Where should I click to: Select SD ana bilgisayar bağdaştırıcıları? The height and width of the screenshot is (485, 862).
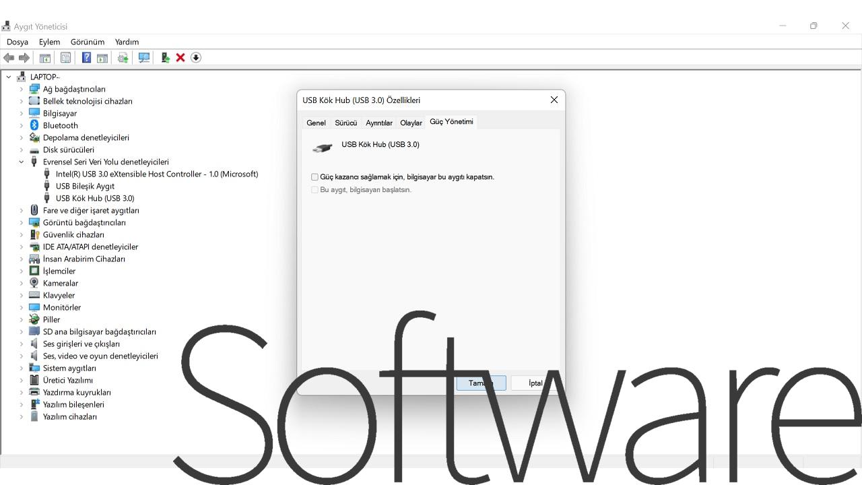click(x=100, y=331)
